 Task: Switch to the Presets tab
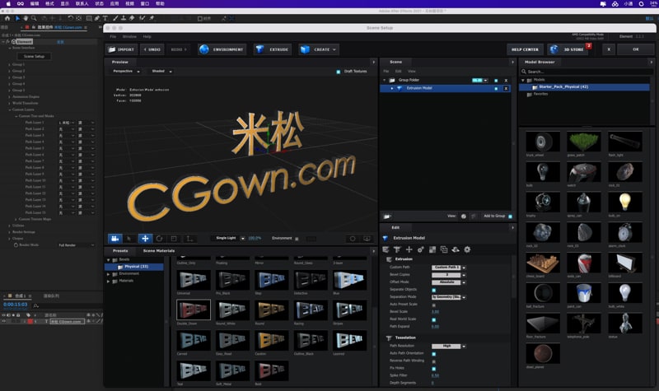click(120, 251)
